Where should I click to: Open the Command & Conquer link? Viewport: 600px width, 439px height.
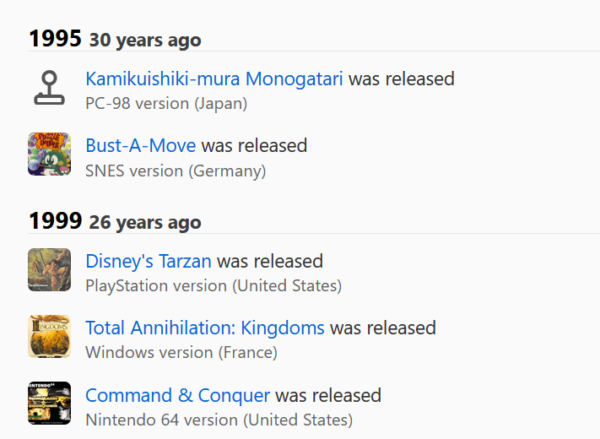click(177, 395)
